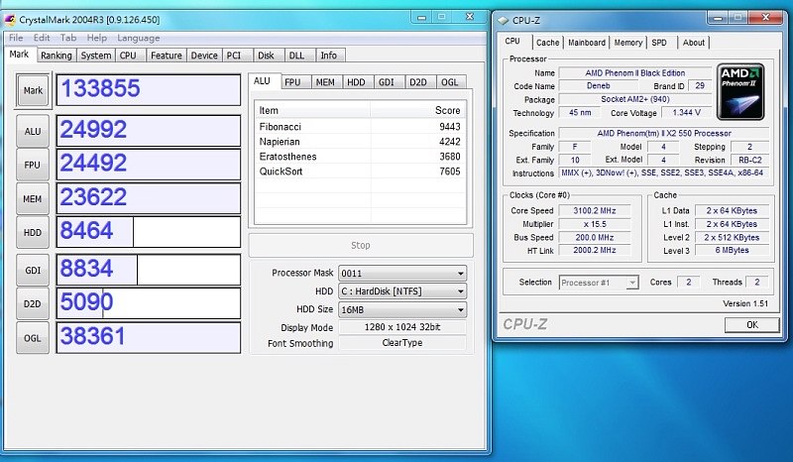Click the Mark benchmark button

click(x=33, y=90)
